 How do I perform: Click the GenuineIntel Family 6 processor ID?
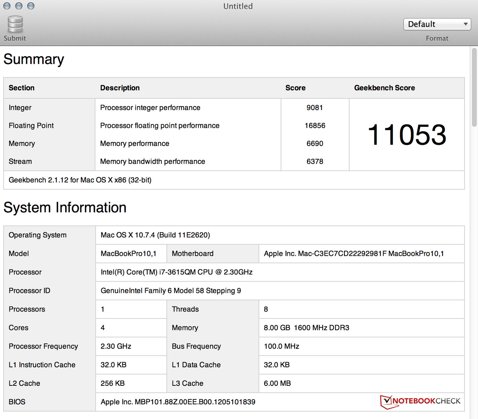coord(171,291)
